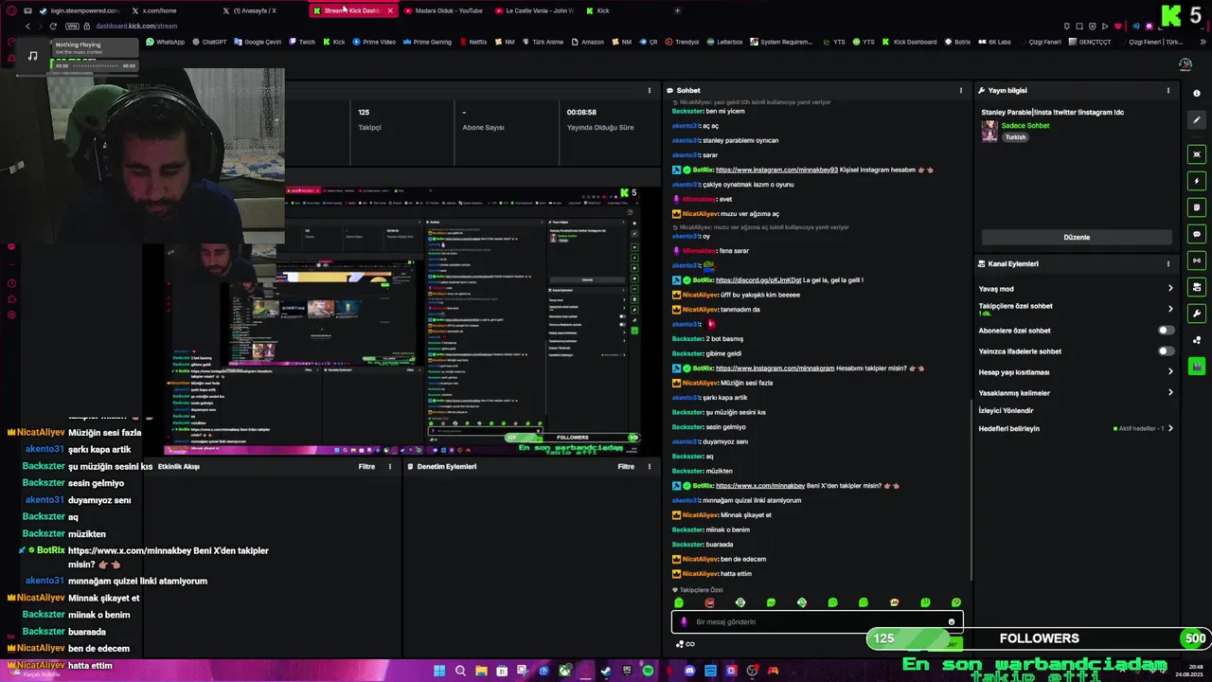Open Filtre in Denetim Eylemleri panel

click(x=626, y=467)
